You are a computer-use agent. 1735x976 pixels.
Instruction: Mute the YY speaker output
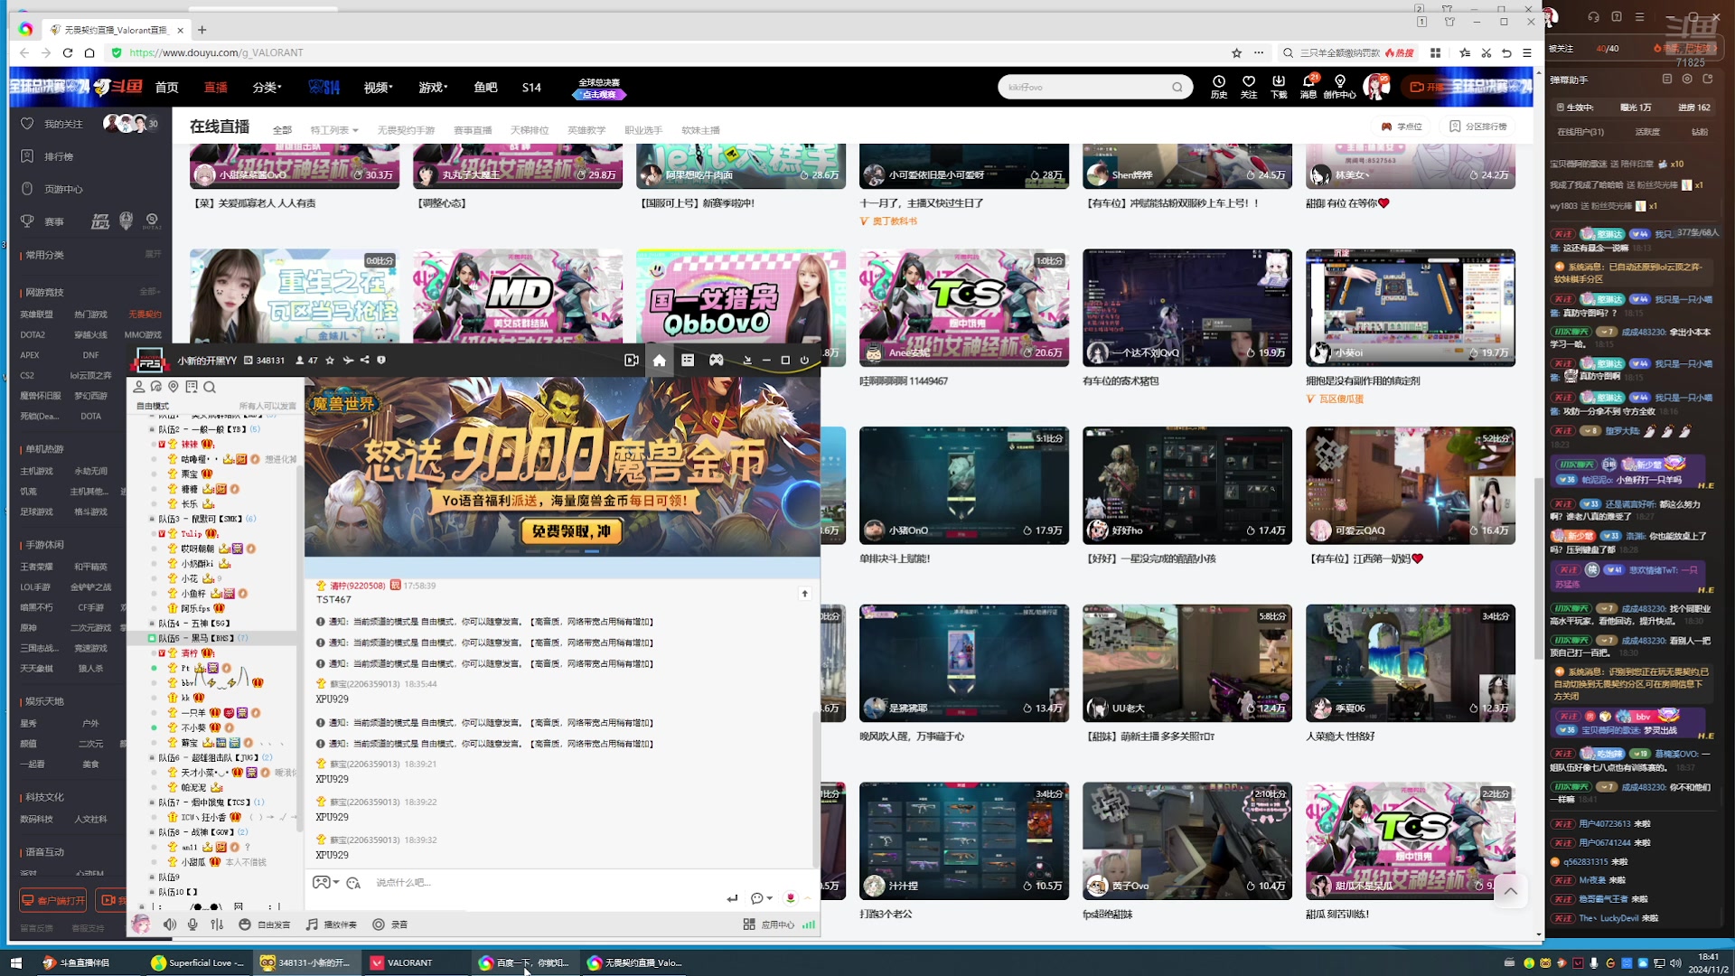(x=170, y=924)
